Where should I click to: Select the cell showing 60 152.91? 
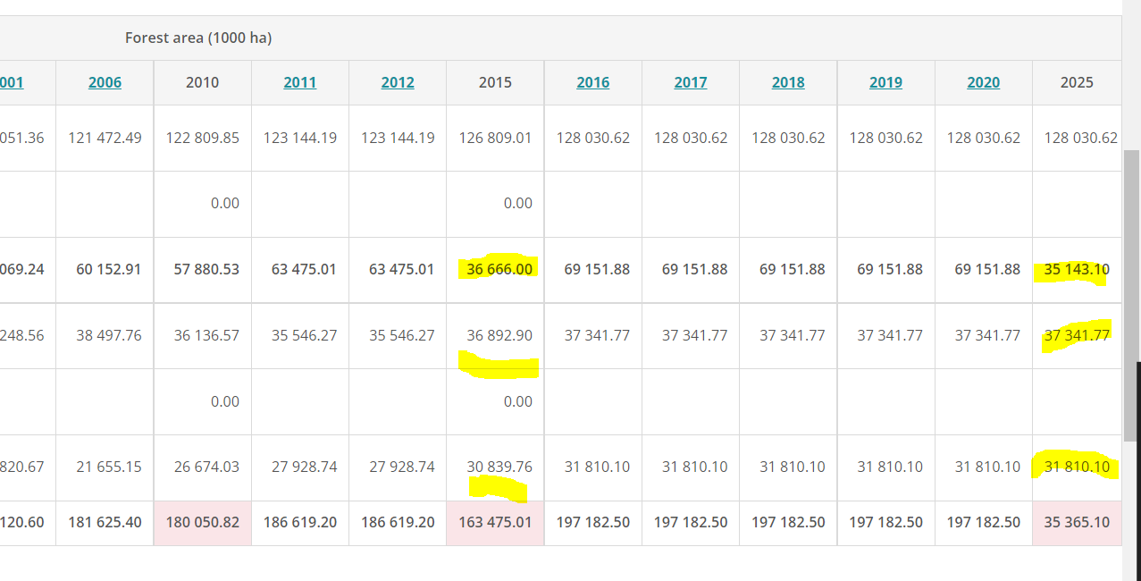point(105,269)
